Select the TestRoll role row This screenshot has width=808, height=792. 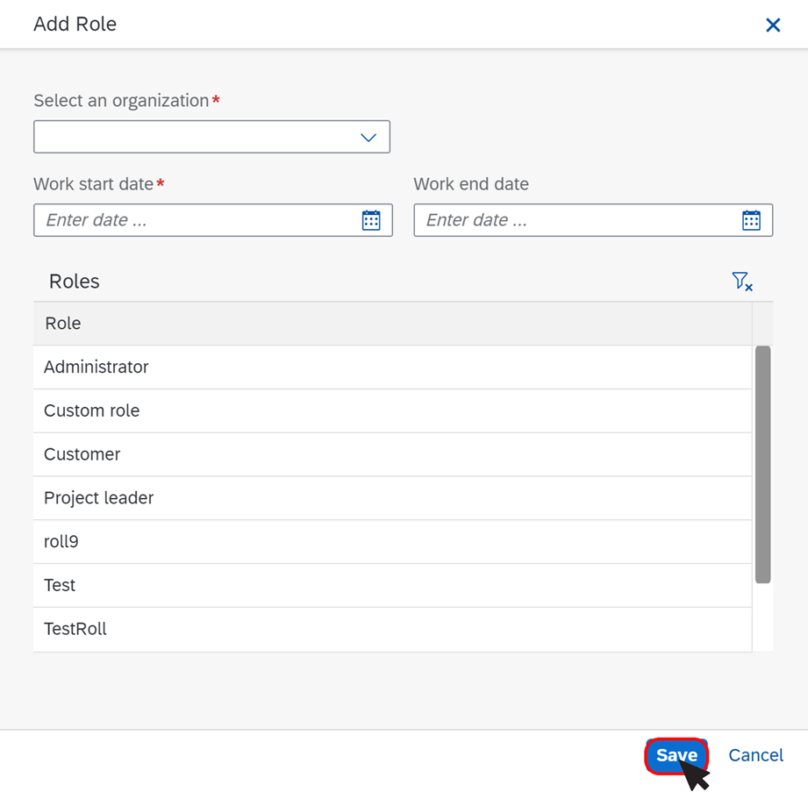392,629
